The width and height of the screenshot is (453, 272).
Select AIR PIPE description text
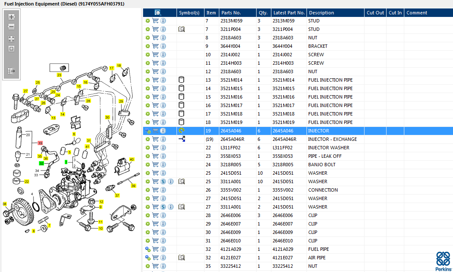(317, 258)
